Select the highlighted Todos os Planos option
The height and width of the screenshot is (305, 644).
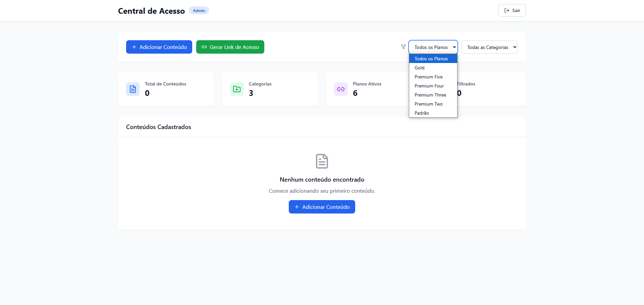point(433,59)
